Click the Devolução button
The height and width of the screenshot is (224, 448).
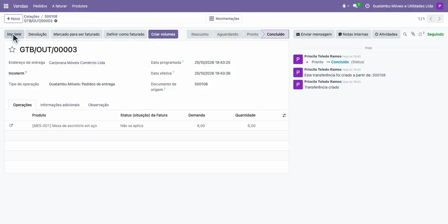click(x=37, y=34)
